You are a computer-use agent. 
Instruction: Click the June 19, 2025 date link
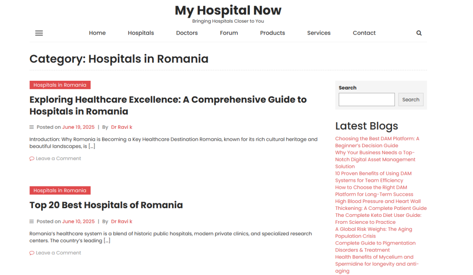click(x=78, y=127)
